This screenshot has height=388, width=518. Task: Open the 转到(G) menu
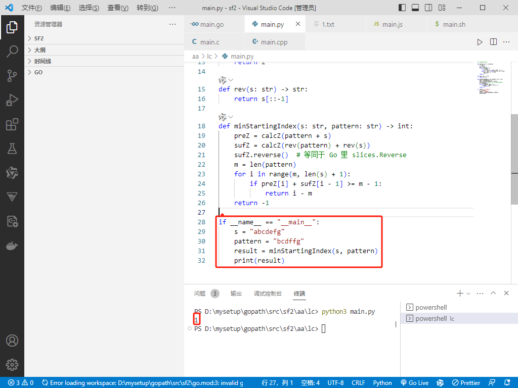(x=147, y=8)
